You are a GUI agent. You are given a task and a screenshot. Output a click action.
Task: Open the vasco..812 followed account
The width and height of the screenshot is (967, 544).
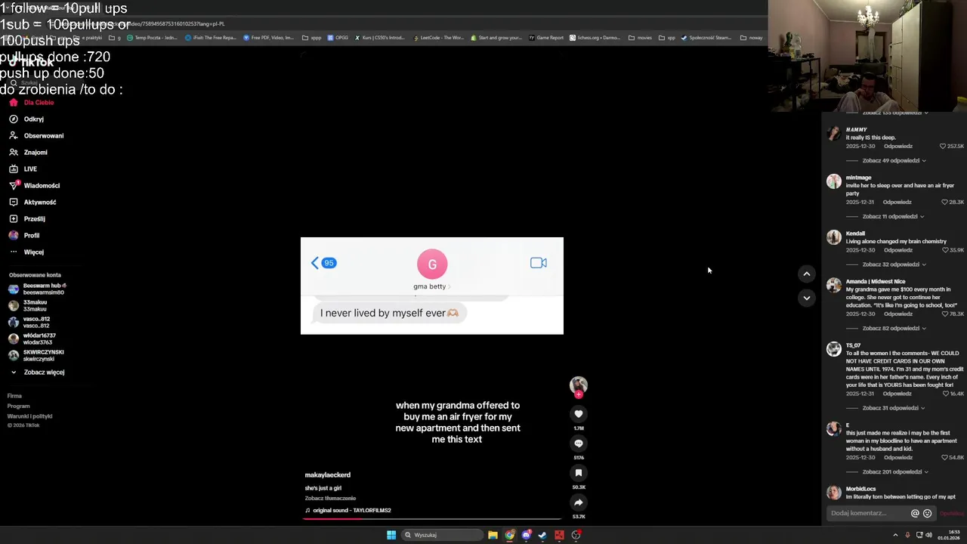coord(29,323)
